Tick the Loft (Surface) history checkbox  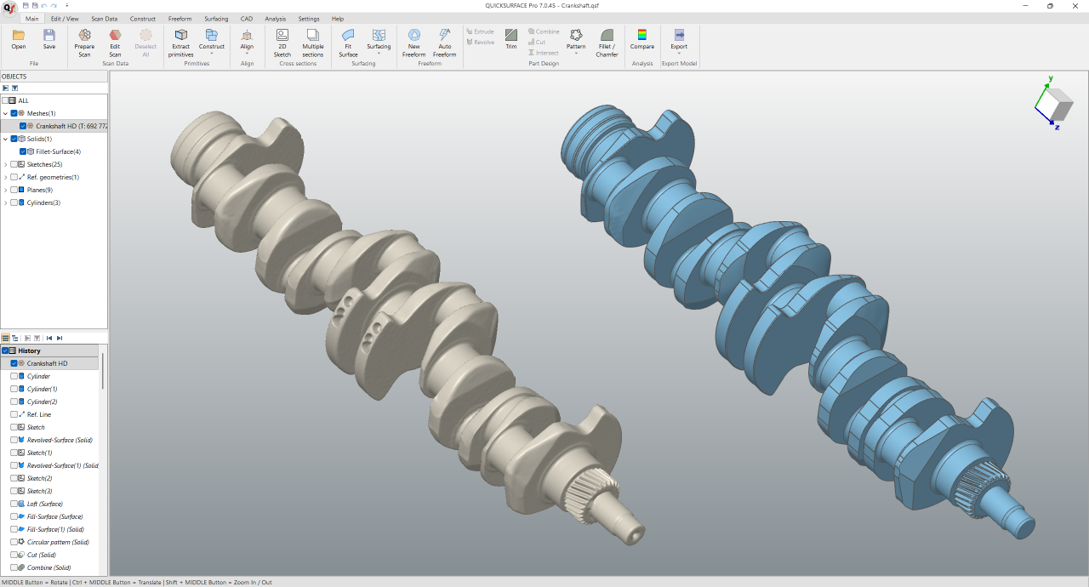coord(14,504)
